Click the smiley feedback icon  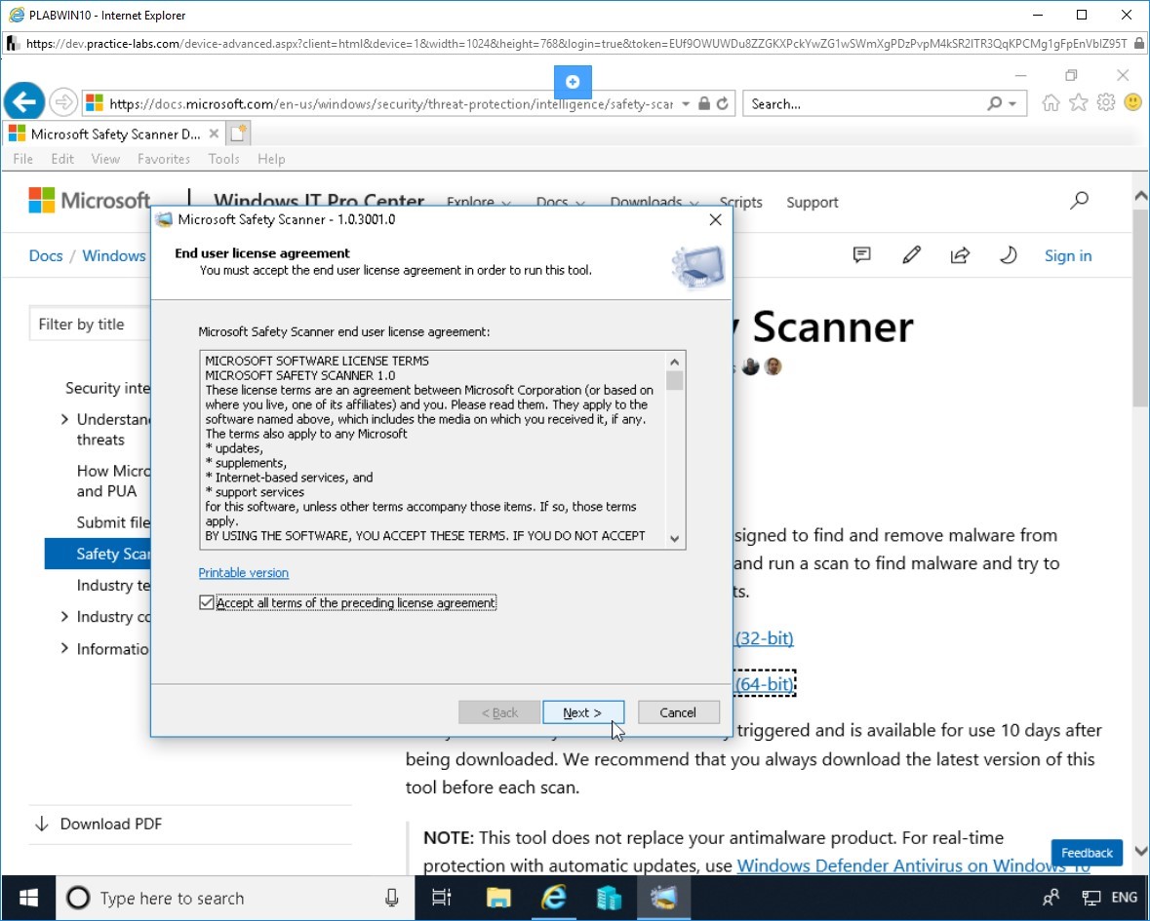tap(1133, 103)
